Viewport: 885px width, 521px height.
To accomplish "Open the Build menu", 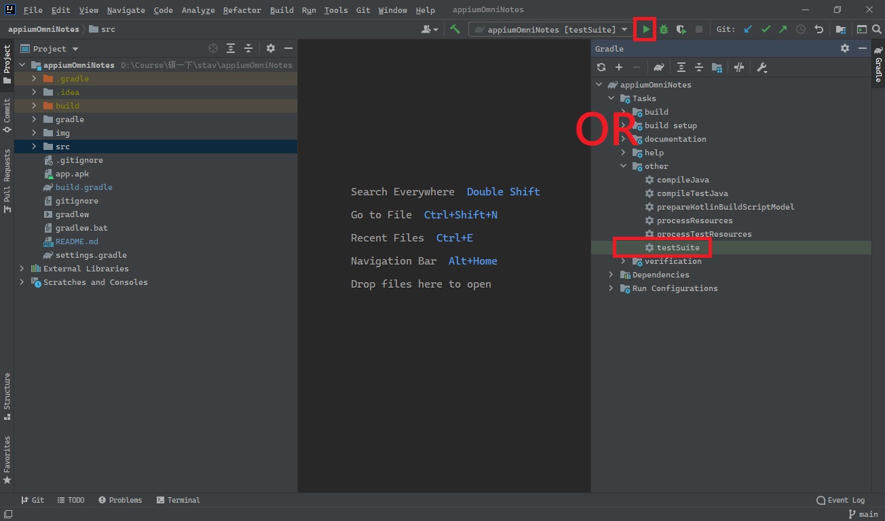I will coord(282,10).
